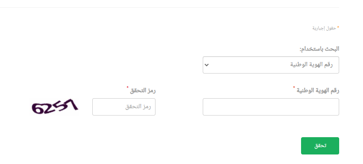This screenshot has width=363, height=164.
Task: Click the red asterisk beside the رمز التحقق label
Action: 127,87
